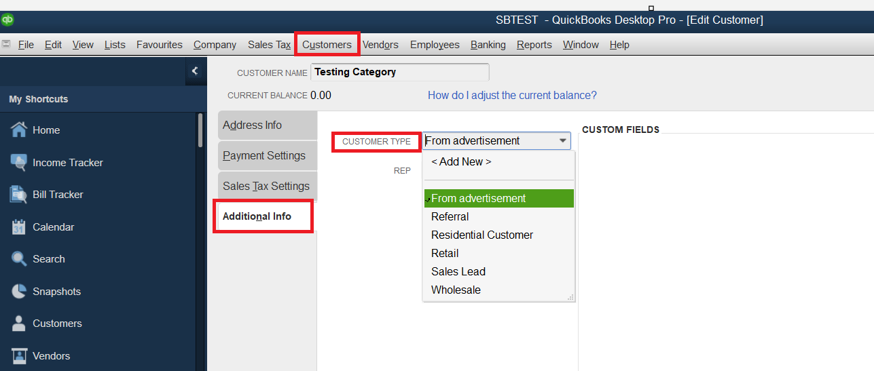874x371 pixels.
Task: Click the Snapshots shortcut label
Action: (56, 292)
